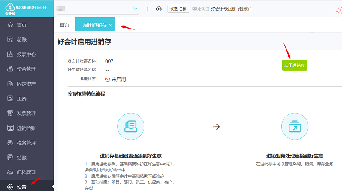Screen dimensions: 342x191
Task: Click 进销存基础设置连接到好生意 title
Action: pyautogui.click(x=131, y=156)
